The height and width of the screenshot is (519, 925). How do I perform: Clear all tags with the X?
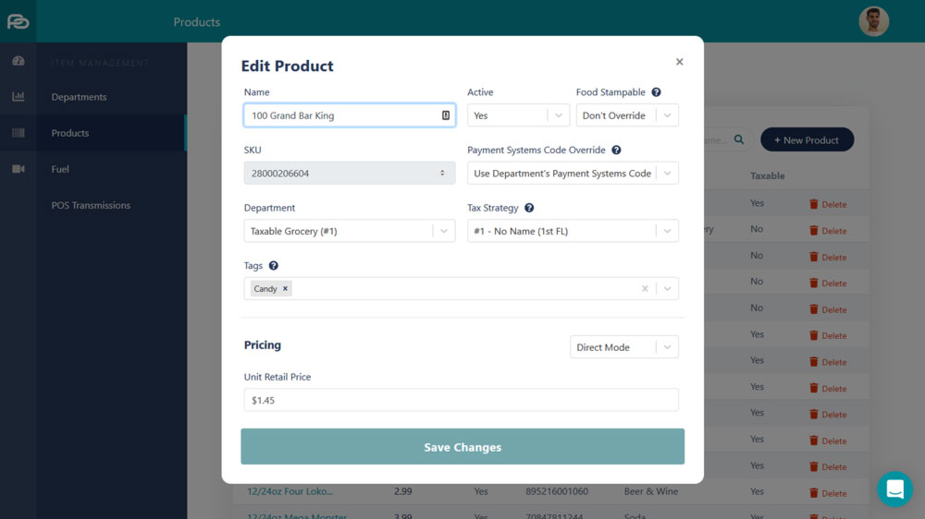pos(645,289)
